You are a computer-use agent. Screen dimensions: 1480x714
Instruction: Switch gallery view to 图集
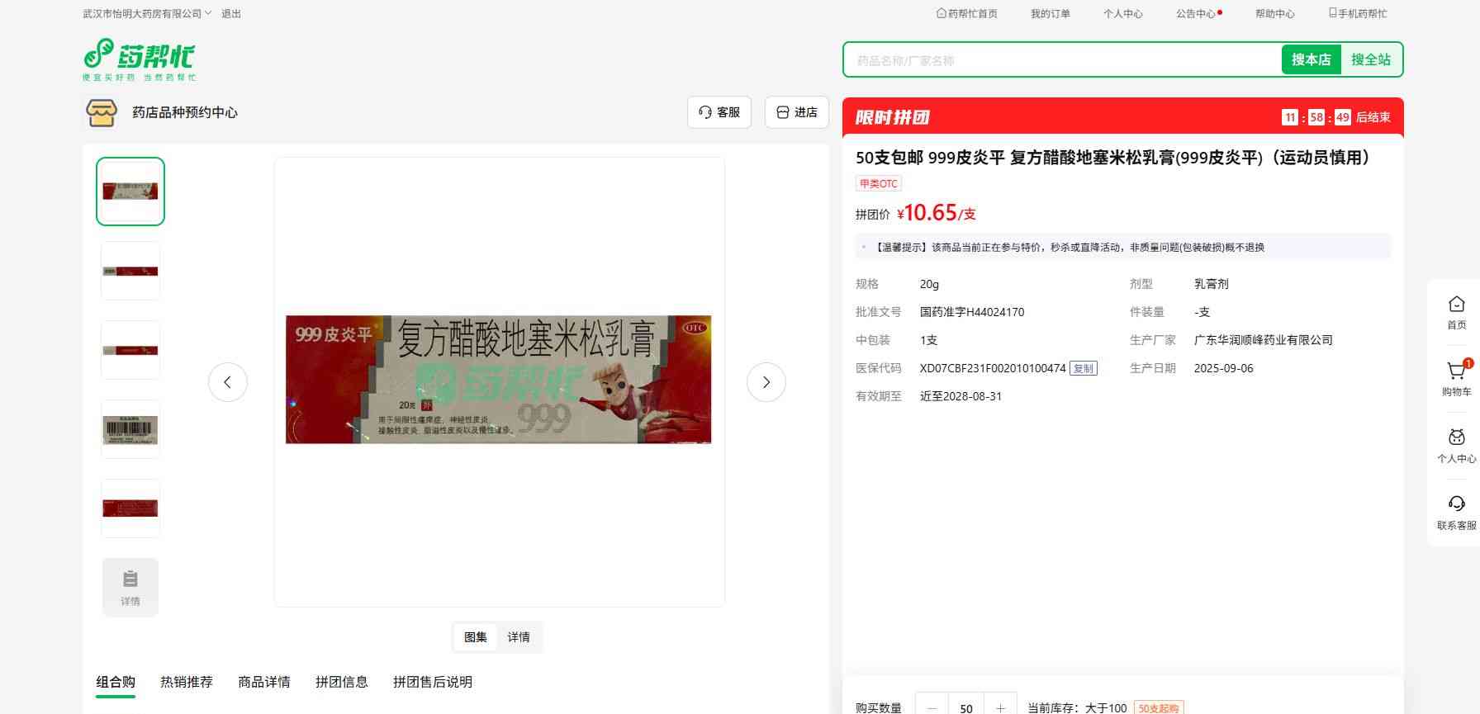(x=475, y=637)
